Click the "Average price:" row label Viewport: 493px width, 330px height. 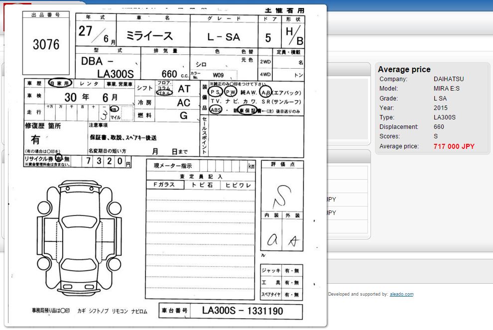click(x=399, y=146)
